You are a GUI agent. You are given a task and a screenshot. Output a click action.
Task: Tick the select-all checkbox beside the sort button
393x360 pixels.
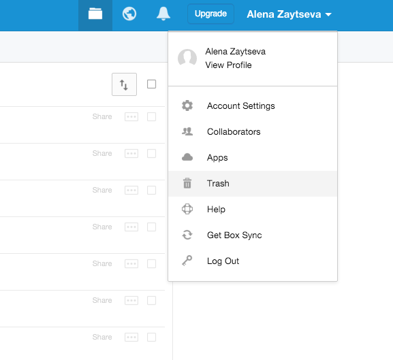click(x=151, y=84)
